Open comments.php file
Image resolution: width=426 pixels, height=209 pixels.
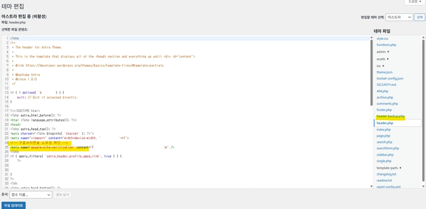coord(387,103)
